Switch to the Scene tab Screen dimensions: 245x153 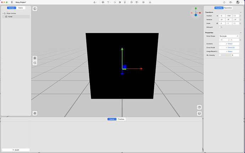pyautogui.click(x=21, y=8)
